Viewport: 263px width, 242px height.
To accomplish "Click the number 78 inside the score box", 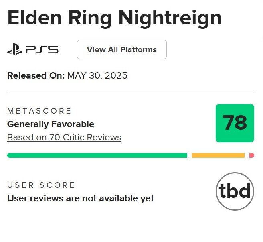I will tap(235, 122).
